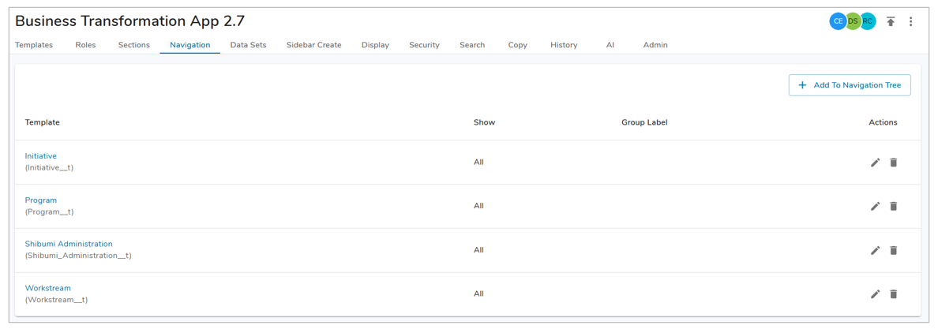Remove Program row with trash icon
Viewport: 938px width, 329px height.
894,207
